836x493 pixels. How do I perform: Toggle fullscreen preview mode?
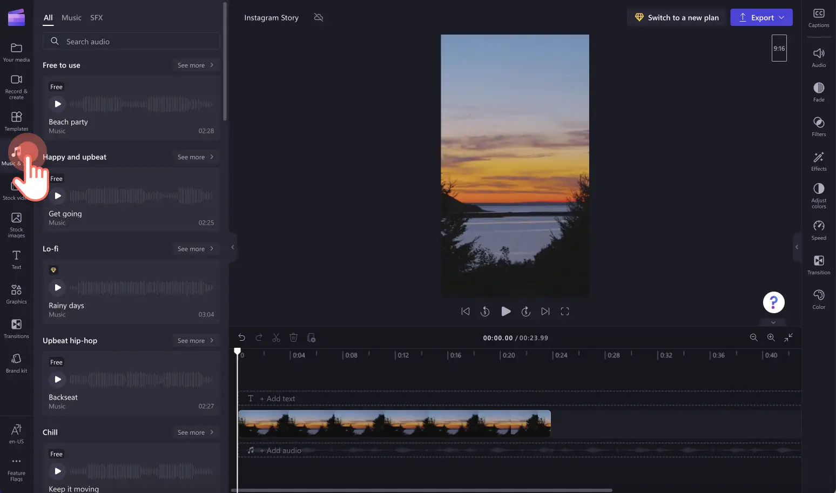pyautogui.click(x=565, y=311)
